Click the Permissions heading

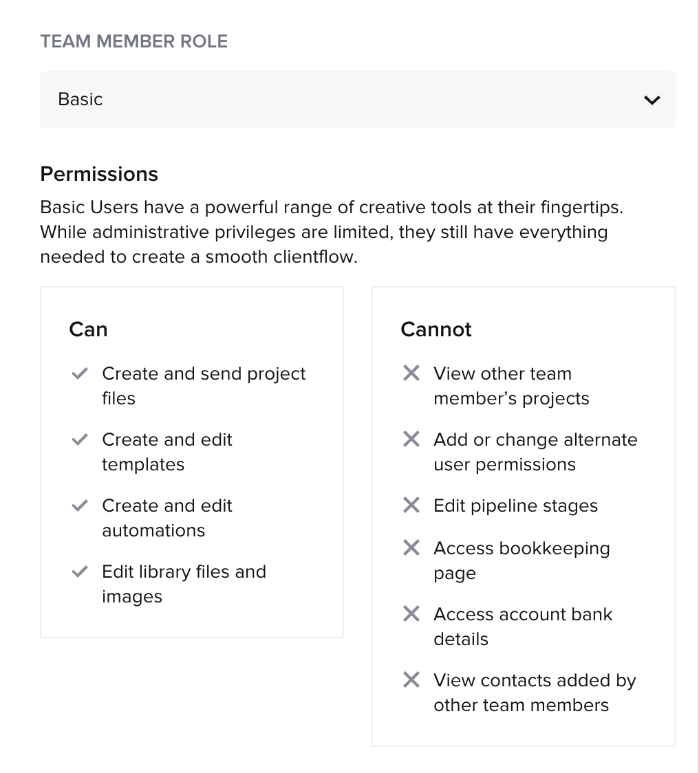[99, 174]
